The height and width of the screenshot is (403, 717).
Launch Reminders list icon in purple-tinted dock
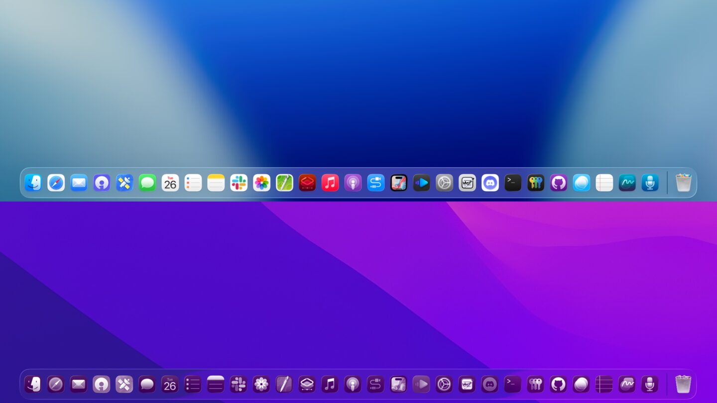[193, 384]
